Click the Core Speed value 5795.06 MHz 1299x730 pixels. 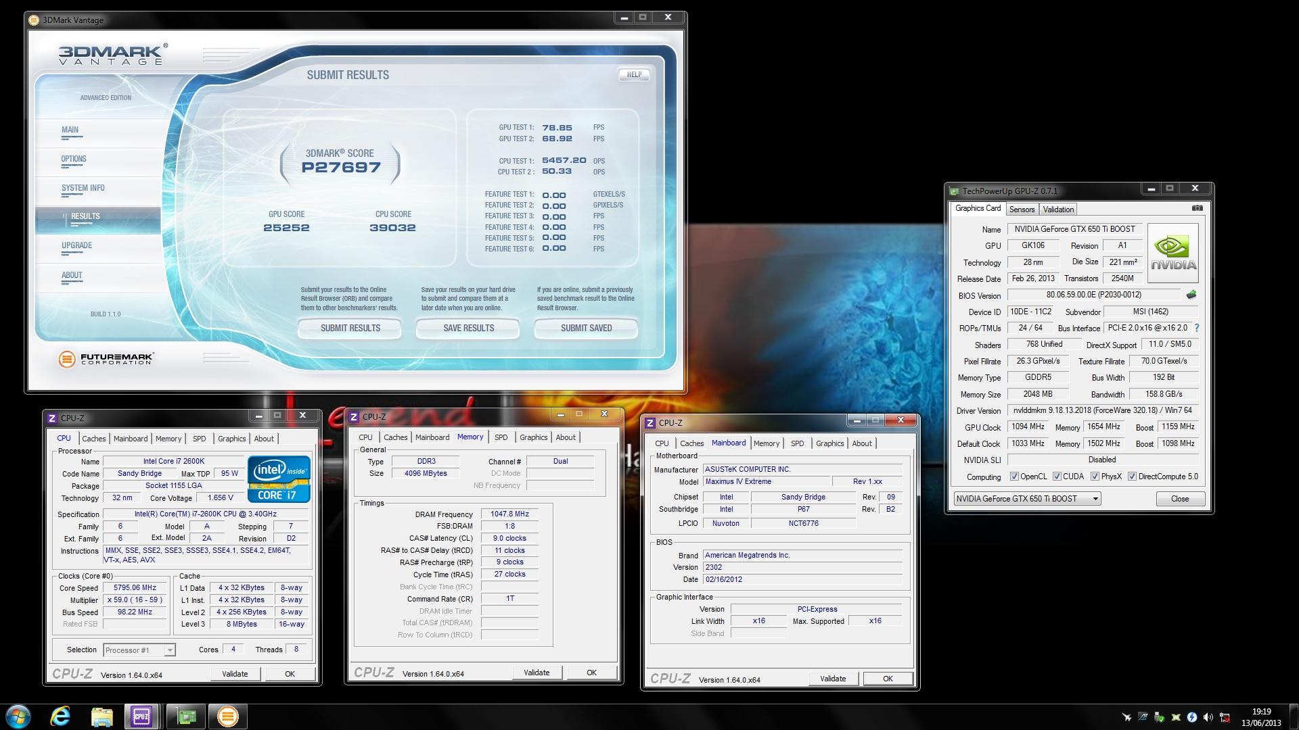pyautogui.click(x=135, y=588)
